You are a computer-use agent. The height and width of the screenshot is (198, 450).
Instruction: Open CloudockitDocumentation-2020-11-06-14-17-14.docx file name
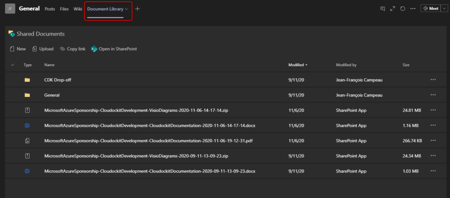(x=150, y=125)
